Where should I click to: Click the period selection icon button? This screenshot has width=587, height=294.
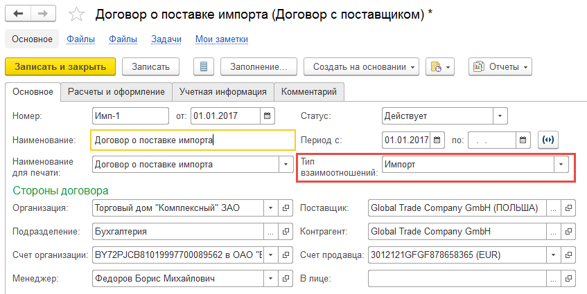(548, 140)
